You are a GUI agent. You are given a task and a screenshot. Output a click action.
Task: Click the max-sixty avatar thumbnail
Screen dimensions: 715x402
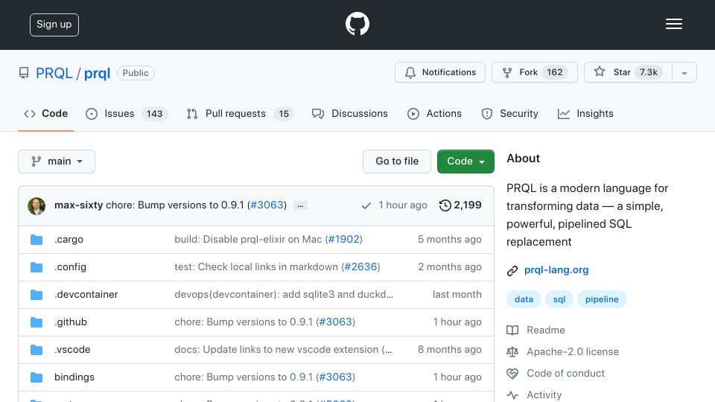[x=36, y=205]
